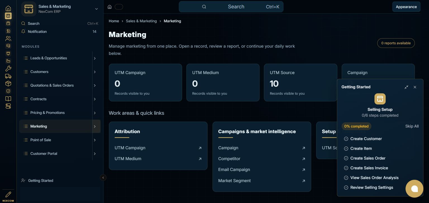Viewport: 429px width, 203px height.
Task: Close the Getting Started panel
Action: (415, 87)
